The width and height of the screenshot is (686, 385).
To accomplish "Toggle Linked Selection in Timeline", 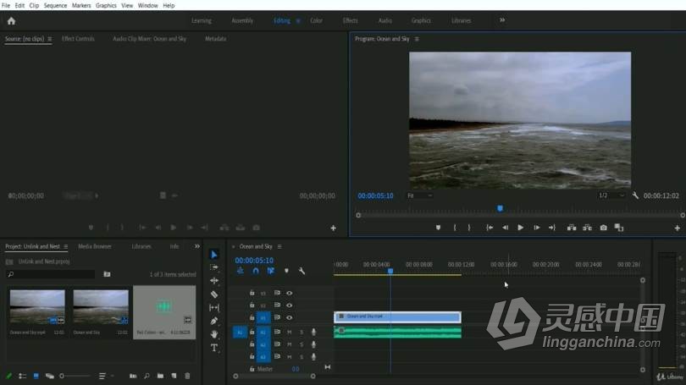I will point(271,271).
